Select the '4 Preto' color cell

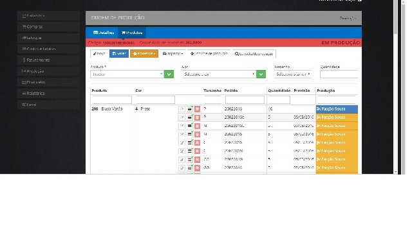143,109
